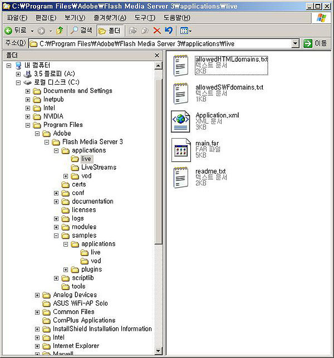Select the Internet Explorer folder
334x358 pixels.
point(71,346)
